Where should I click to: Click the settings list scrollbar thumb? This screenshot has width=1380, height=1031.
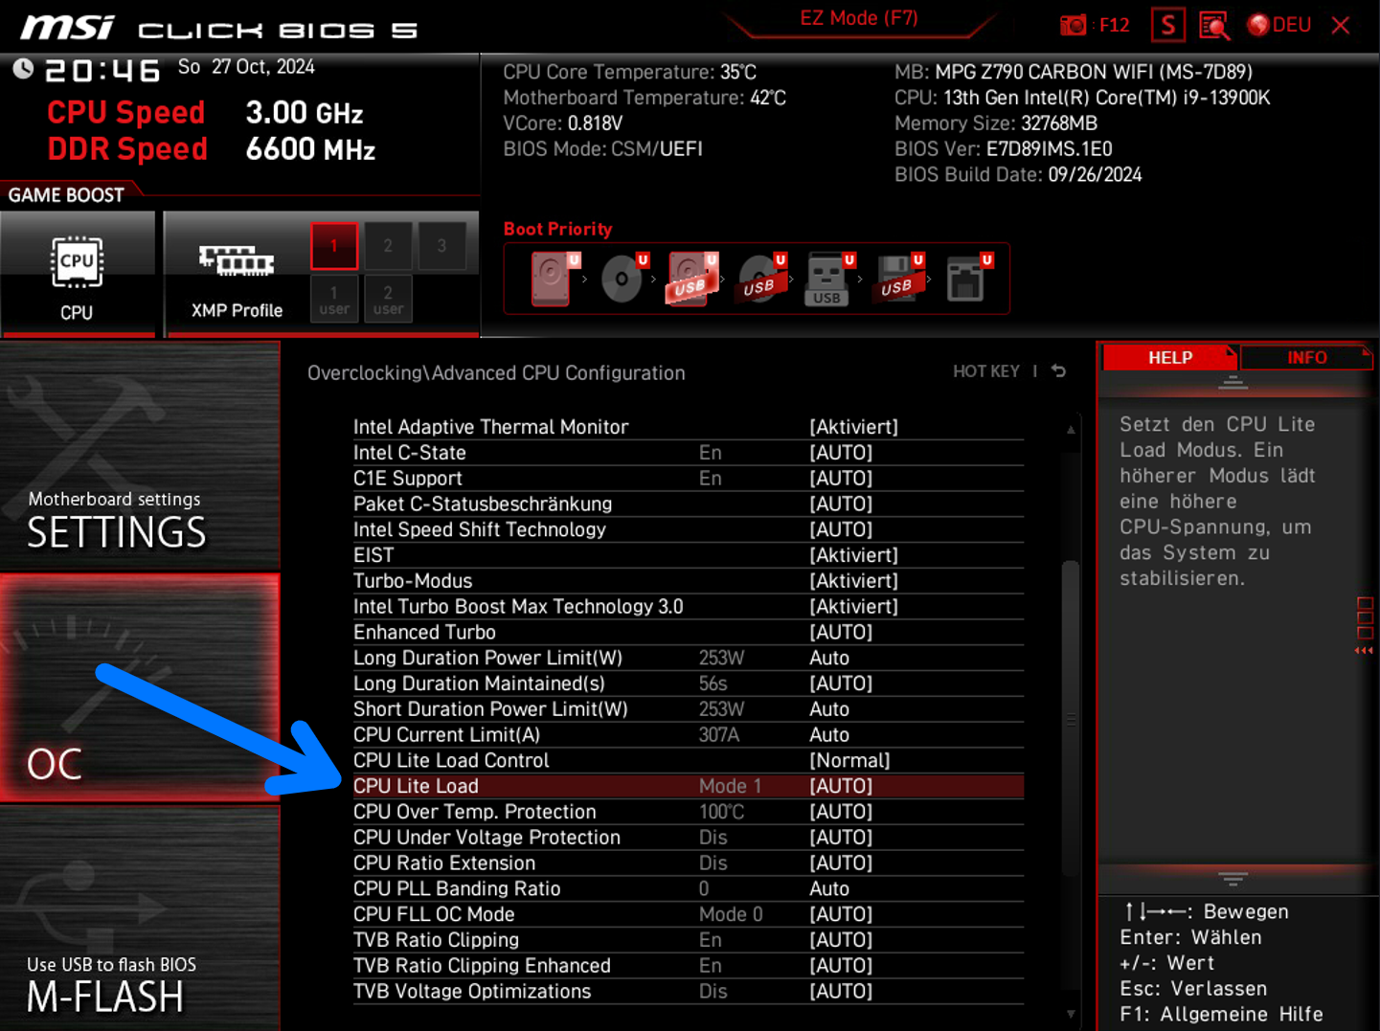click(1071, 718)
